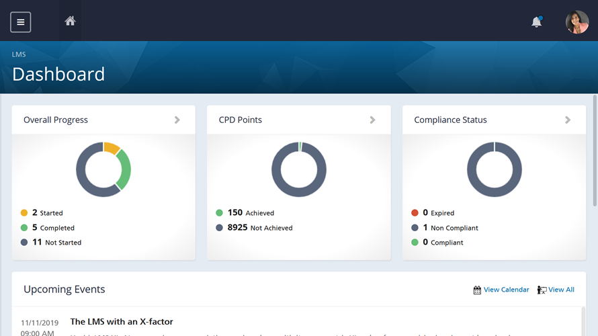Click the page vertical scrollbar
The width and height of the screenshot is (598, 336).
point(595,151)
